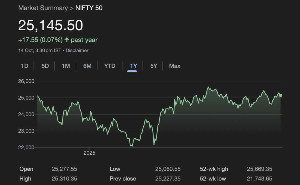Click the Prev close label
The width and height of the screenshot is (300, 185).
(x=123, y=179)
